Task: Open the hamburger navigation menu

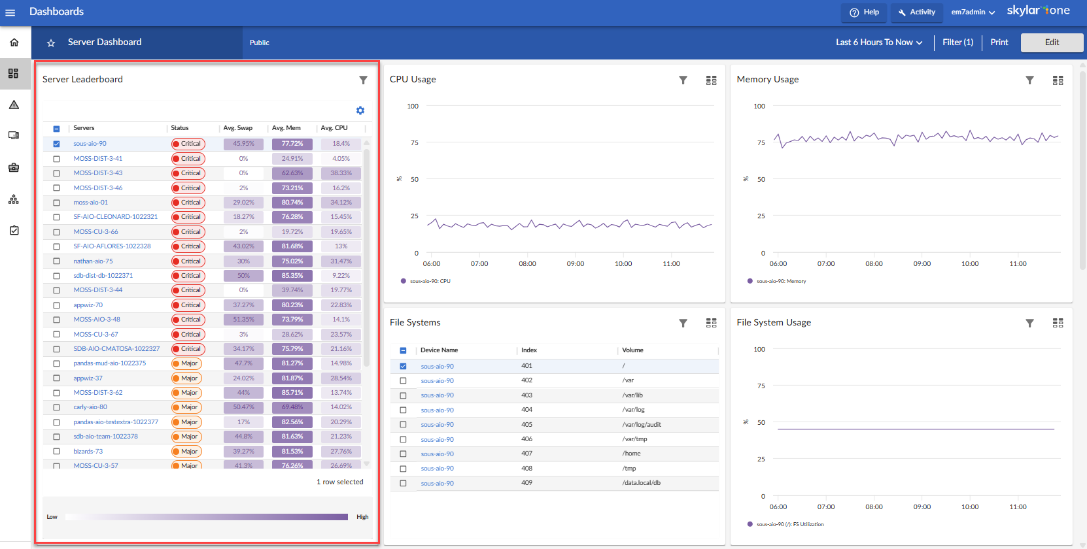Action: pos(10,12)
